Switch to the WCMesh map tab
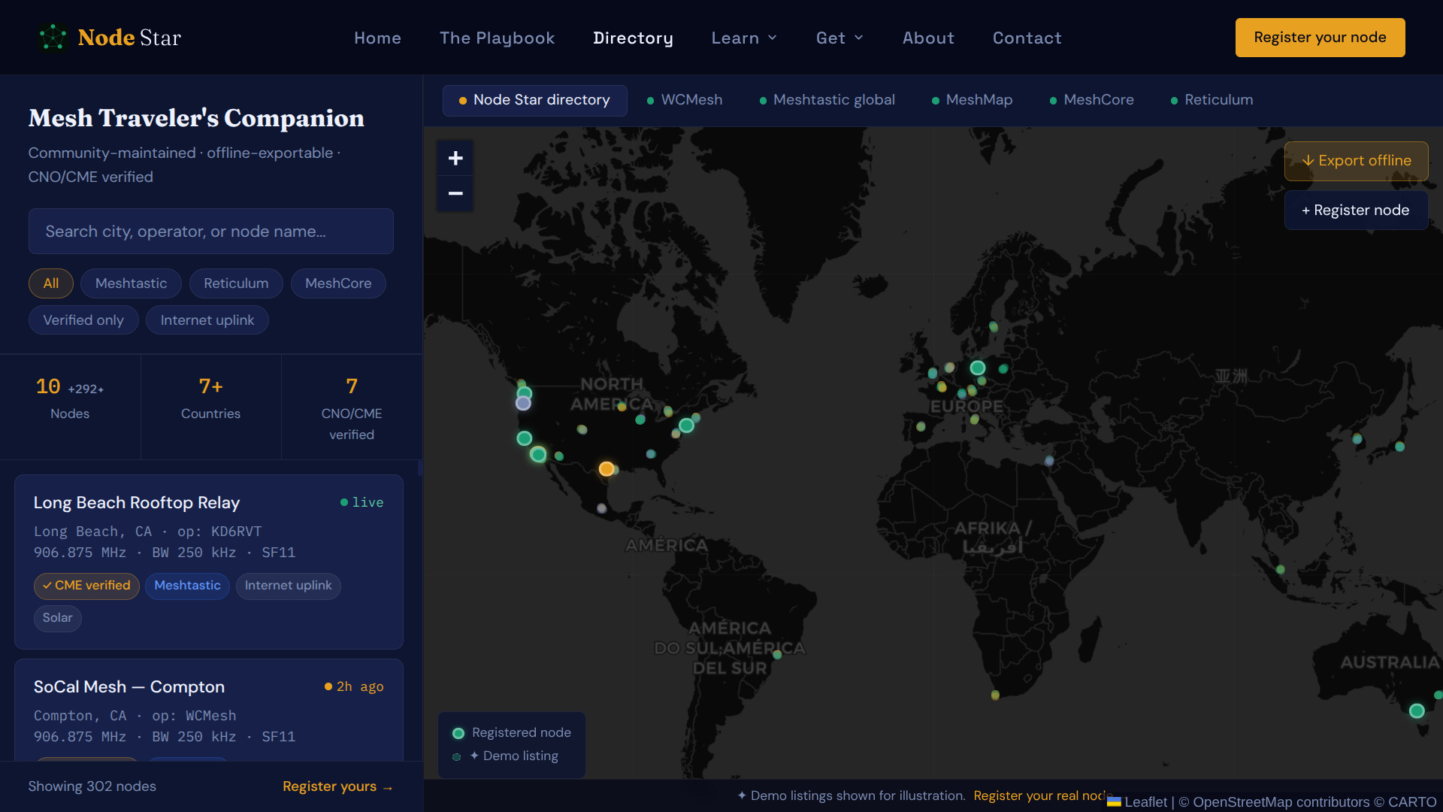Image resolution: width=1443 pixels, height=812 pixels. point(684,100)
